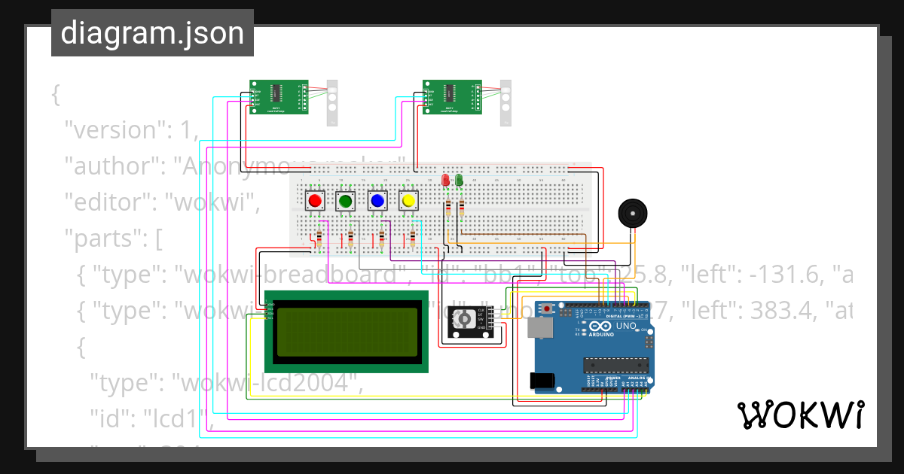This screenshot has height=474, width=904.
Task: Click the rotary encoder knob
Action: (x=463, y=320)
